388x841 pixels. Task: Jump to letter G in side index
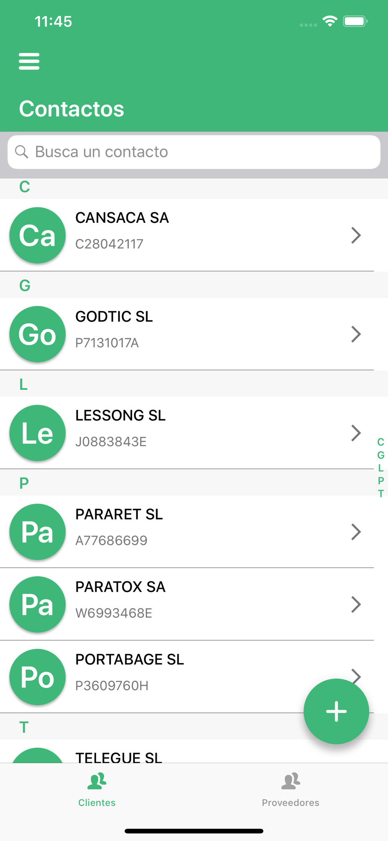pos(380,455)
